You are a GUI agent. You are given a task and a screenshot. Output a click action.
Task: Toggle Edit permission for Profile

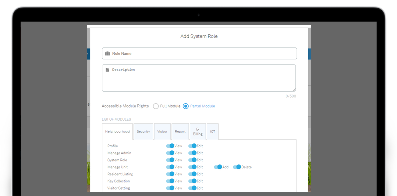click(192, 146)
